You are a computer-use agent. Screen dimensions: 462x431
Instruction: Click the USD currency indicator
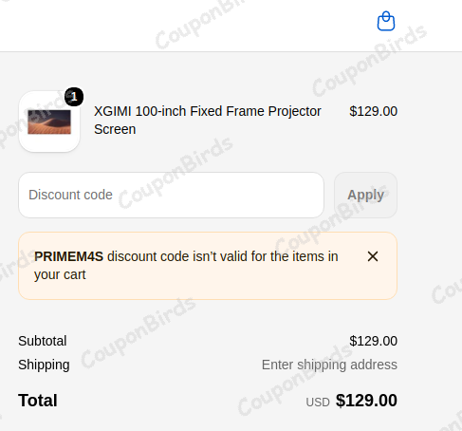tap(318, 403)
